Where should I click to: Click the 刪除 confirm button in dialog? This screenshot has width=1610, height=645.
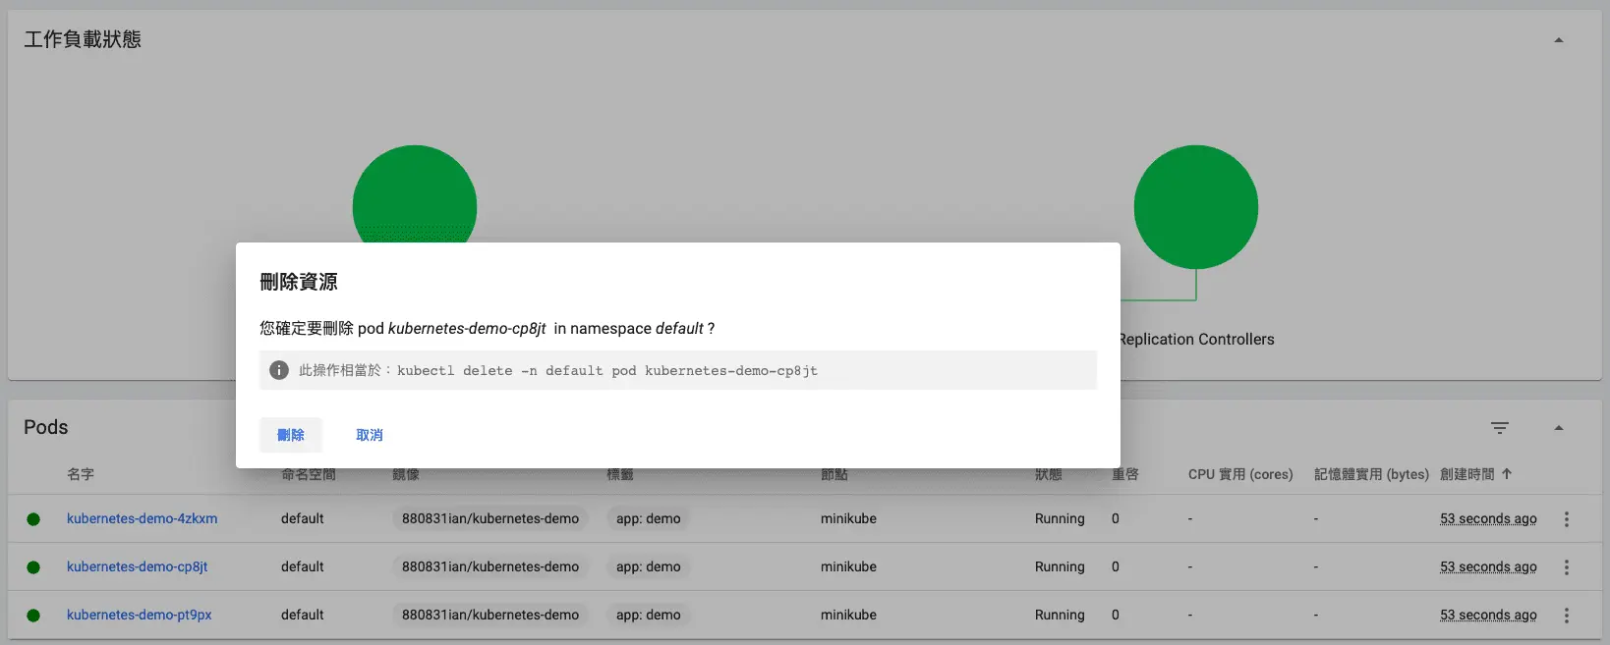click(291, 435)
